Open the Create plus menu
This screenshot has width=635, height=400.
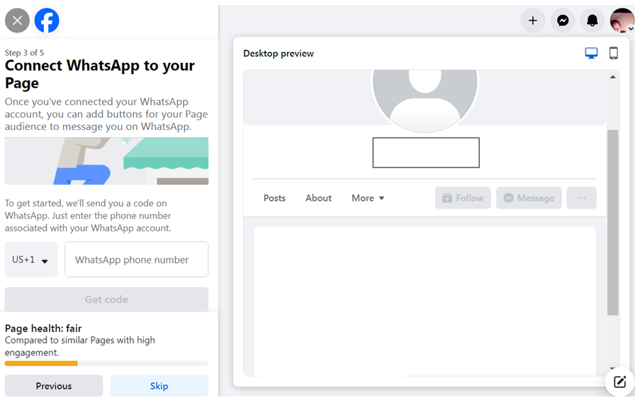533,20
